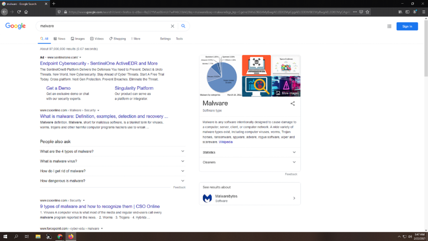
Task: Expand Cleaners section in knowledge panel
Action: (x=250, y=162)
